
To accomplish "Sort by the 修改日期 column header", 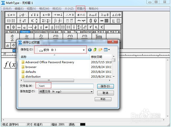I will click(101, 57).
